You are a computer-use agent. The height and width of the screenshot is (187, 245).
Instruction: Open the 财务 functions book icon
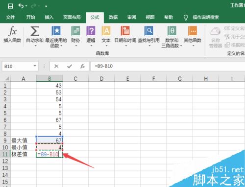pyautogui.click(x=75, y=31)
